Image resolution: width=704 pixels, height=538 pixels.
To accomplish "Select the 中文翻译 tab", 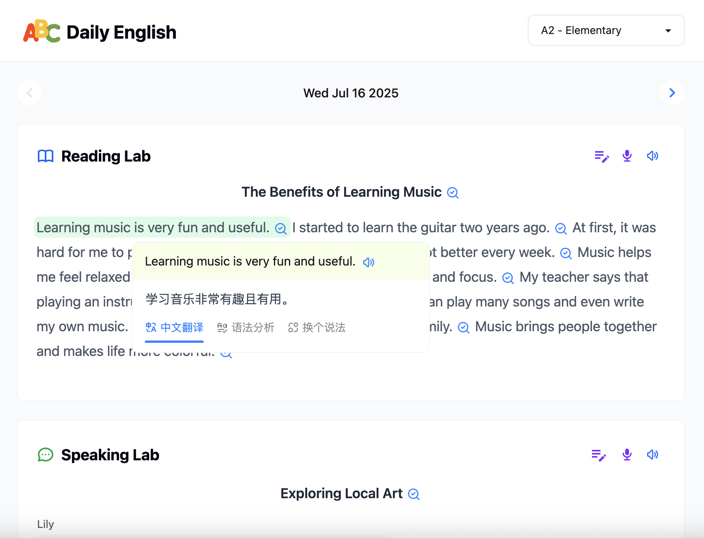I will click(x=174, y=328).
